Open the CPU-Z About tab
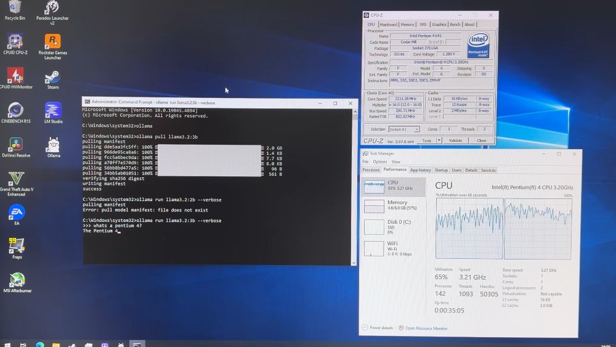 click(469, 25)
